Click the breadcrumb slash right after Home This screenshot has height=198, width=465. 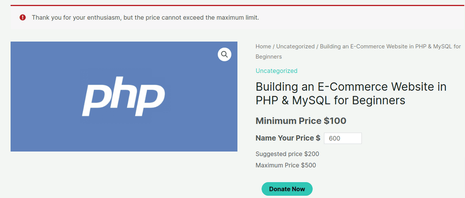273,46
